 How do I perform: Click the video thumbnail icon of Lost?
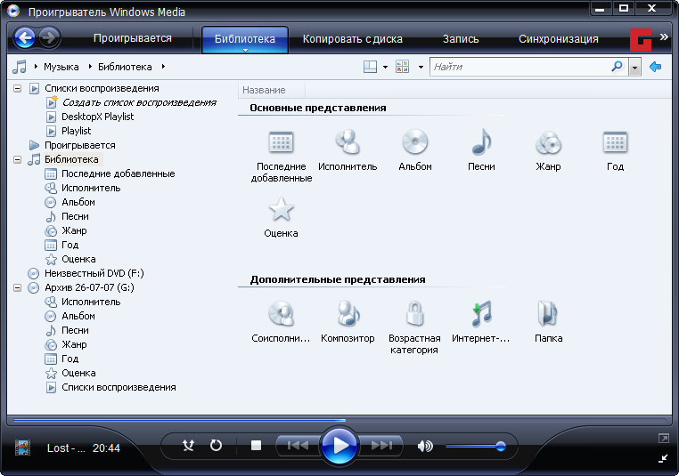22,448
